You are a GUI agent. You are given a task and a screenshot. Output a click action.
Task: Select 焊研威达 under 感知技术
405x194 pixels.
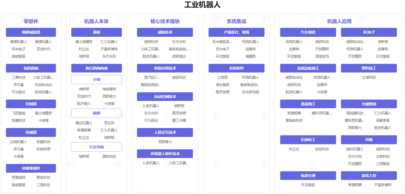179,56
